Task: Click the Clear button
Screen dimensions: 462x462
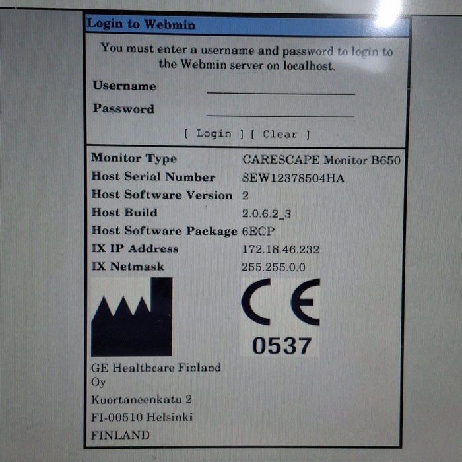Action: click(280, 135)
